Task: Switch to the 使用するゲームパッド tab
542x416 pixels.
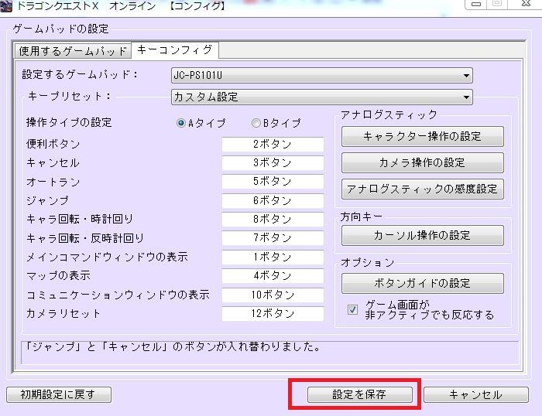Action: [x=73, y=51]
